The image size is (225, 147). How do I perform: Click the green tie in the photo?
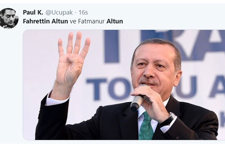[146, 126]
